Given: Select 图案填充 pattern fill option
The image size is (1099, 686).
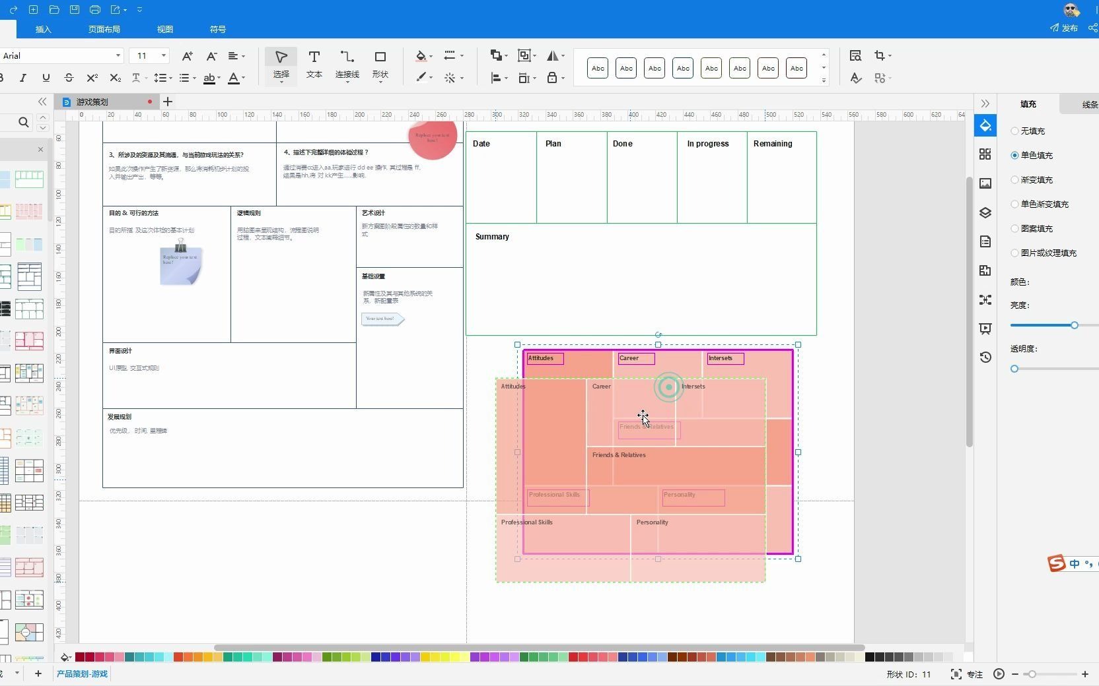Looking at the screenshot, I should click(1032, 229).
